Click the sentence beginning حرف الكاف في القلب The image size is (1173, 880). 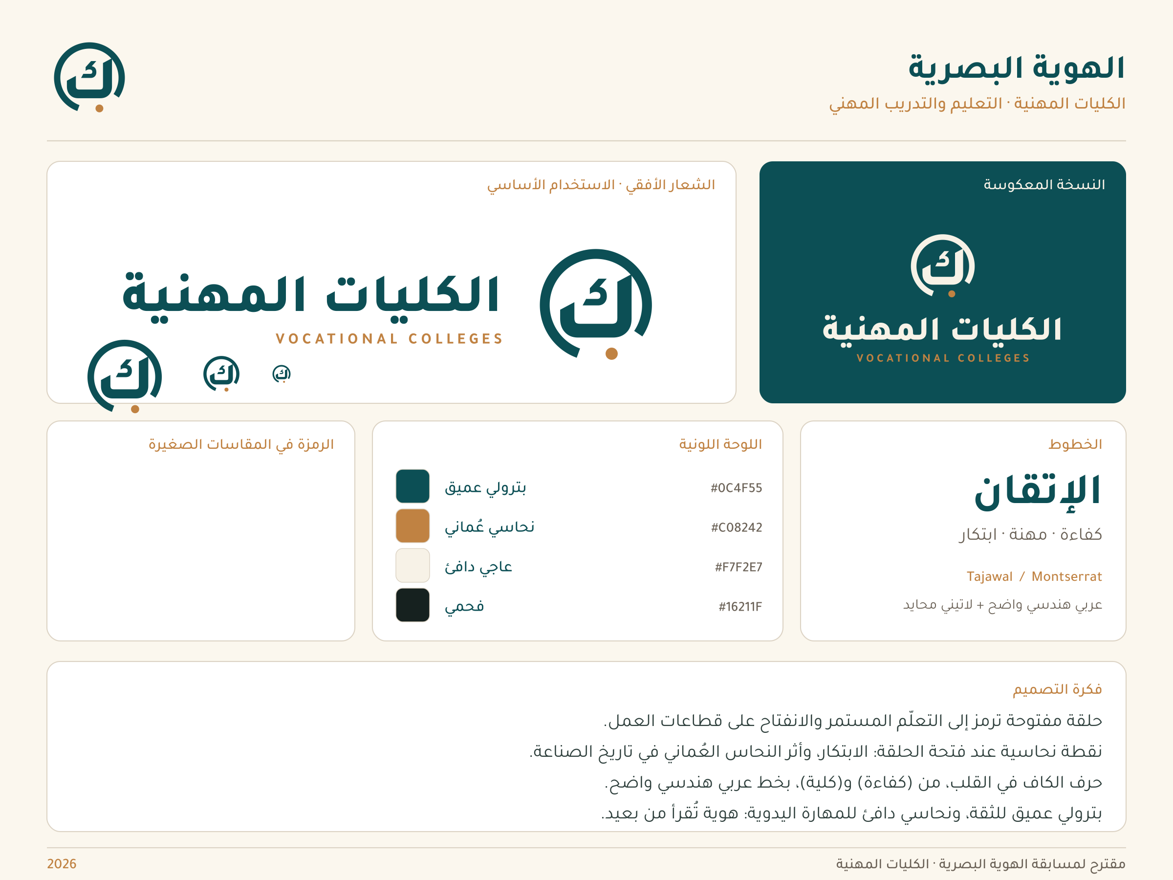(x=853, y=783)
